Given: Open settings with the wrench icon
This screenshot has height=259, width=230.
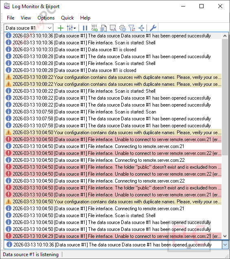Looking at the screenshot, I should [153, 28].
